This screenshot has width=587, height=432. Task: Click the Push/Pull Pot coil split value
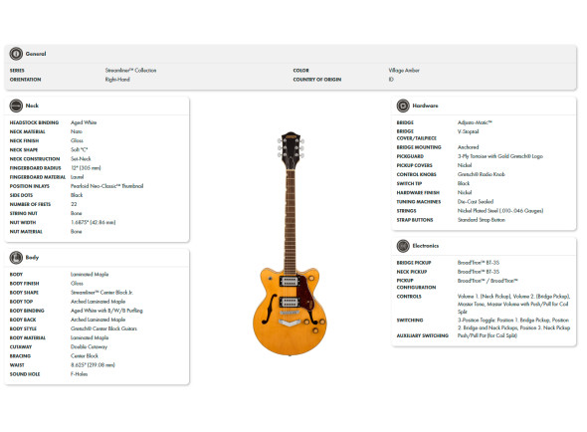click(488, 335)
